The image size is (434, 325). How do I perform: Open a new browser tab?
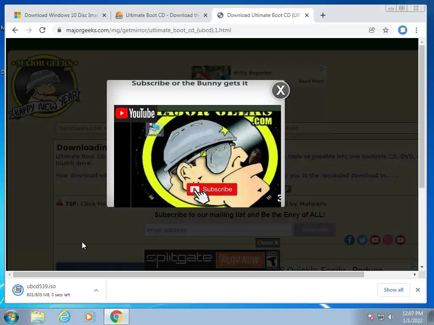coord(323,15)
